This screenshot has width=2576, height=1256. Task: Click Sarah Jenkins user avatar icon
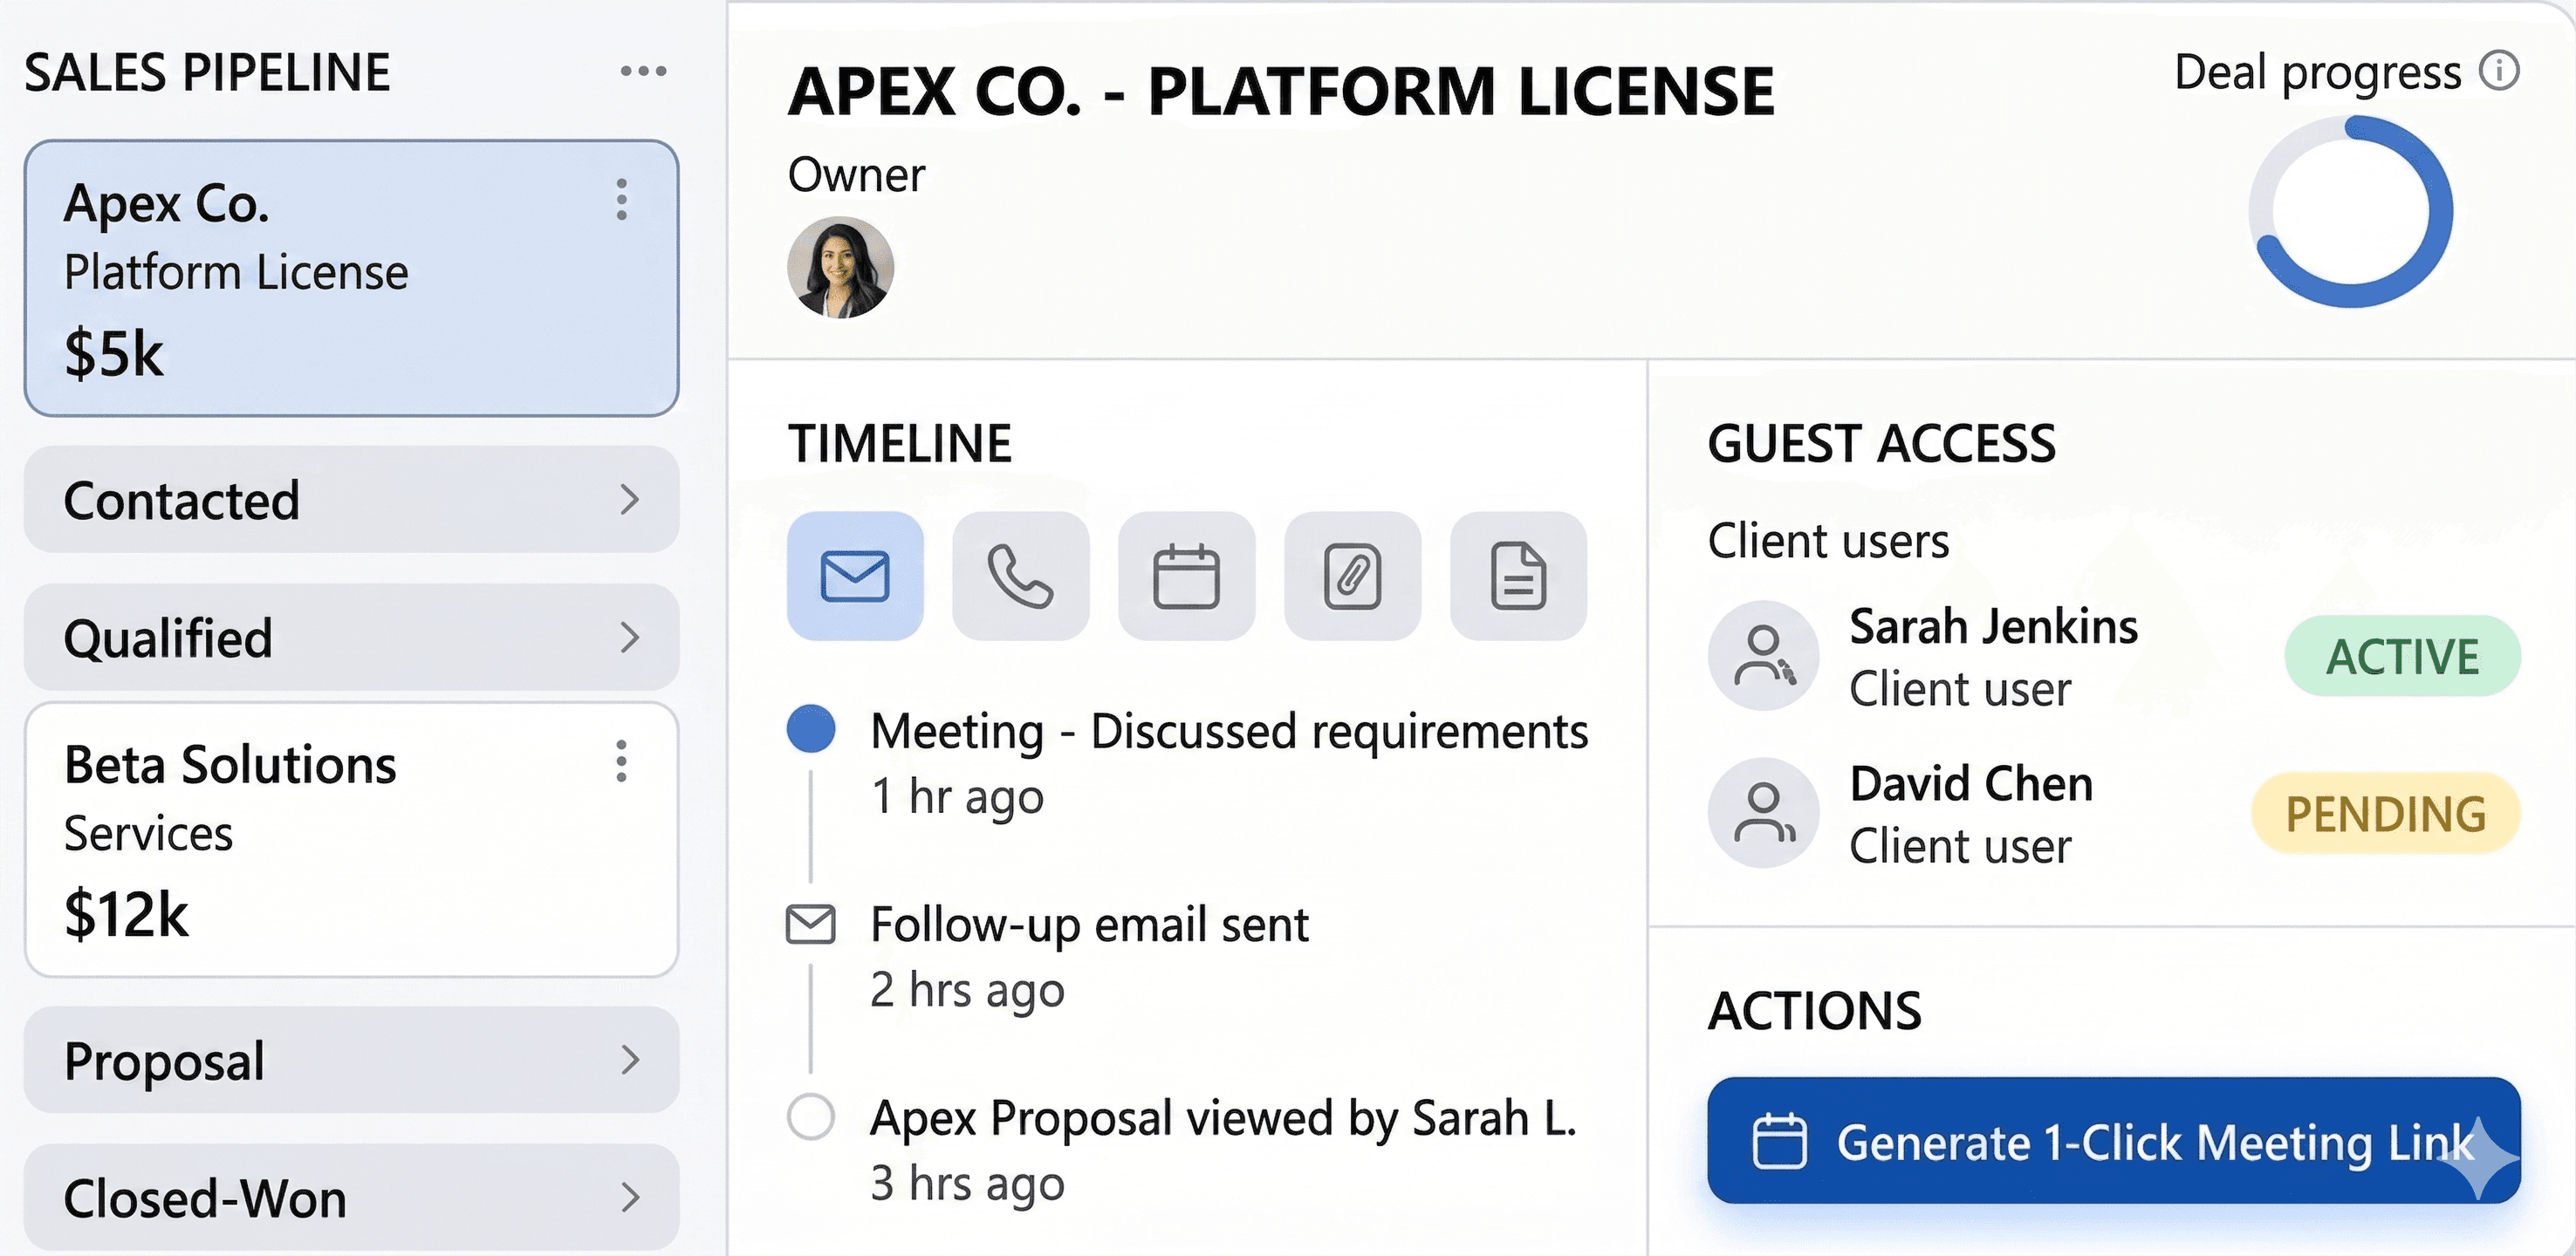[1763, 656]
